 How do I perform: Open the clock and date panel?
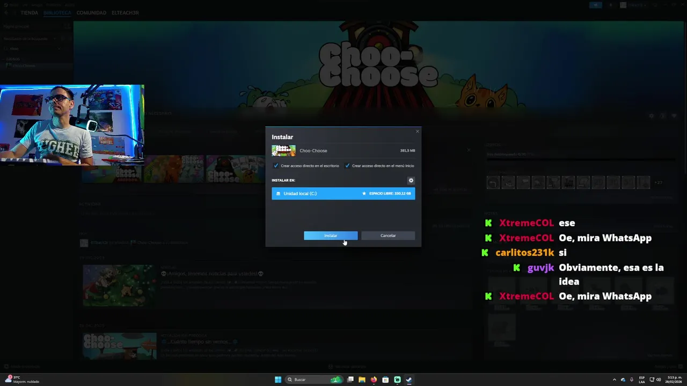click(x=674, y=380)
